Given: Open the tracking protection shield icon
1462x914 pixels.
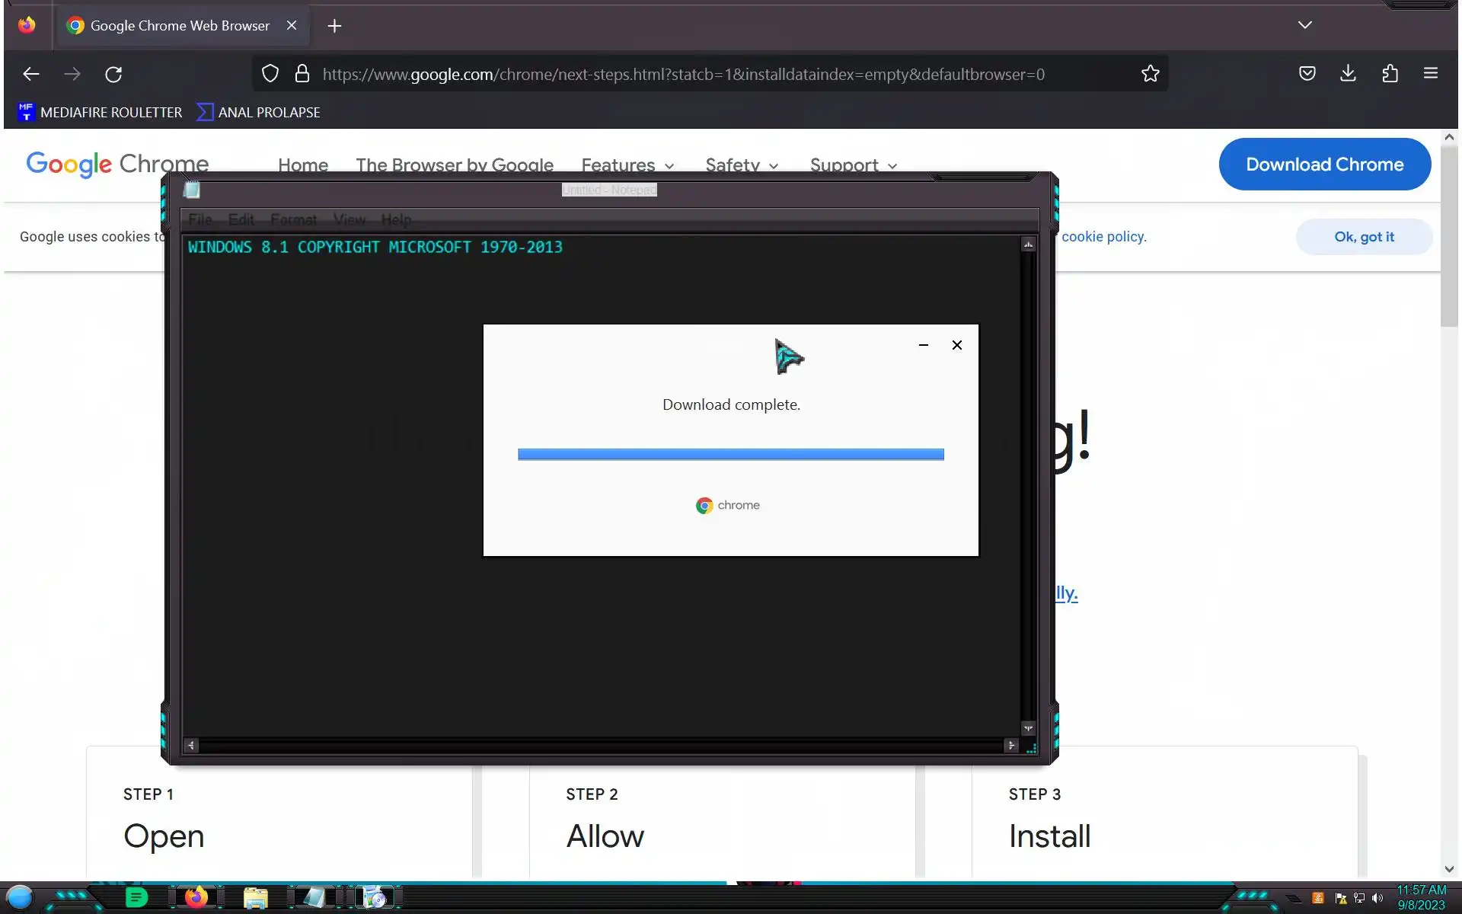Looking at the screenshot, I should (270, 74).
